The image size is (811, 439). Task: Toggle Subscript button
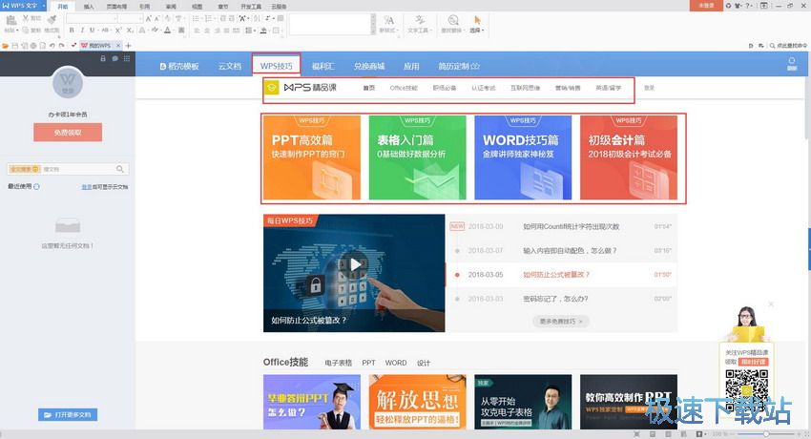pyautogui.click(x=130, y=31)
